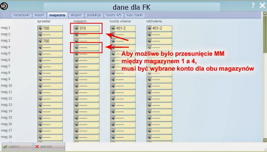Click account picker icon in mag 1 magazyn
The height and width of the screenshot is (152, 267).
pyautogui.click(x=76, y=28)
